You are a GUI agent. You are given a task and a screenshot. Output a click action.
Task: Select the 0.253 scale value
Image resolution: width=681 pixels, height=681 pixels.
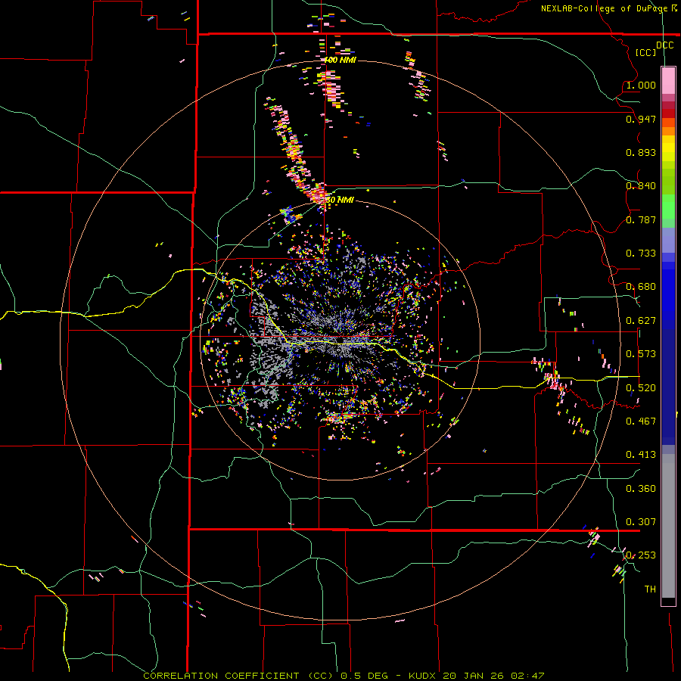point(641,555)
